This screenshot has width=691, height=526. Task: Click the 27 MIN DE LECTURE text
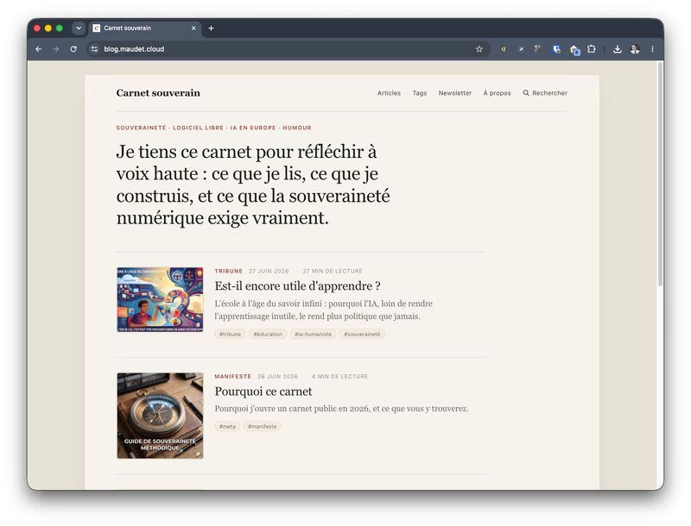pyautogui.click(x=333, y=271)
